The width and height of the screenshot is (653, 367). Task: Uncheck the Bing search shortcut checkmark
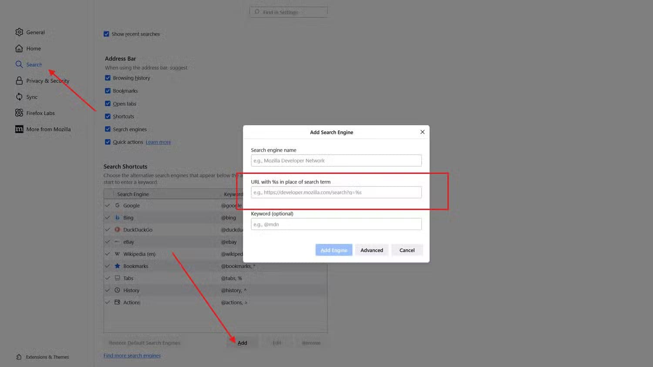pos(108,217)
